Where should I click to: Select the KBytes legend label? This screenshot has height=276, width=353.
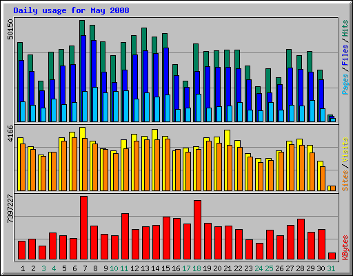coord(345,248)
